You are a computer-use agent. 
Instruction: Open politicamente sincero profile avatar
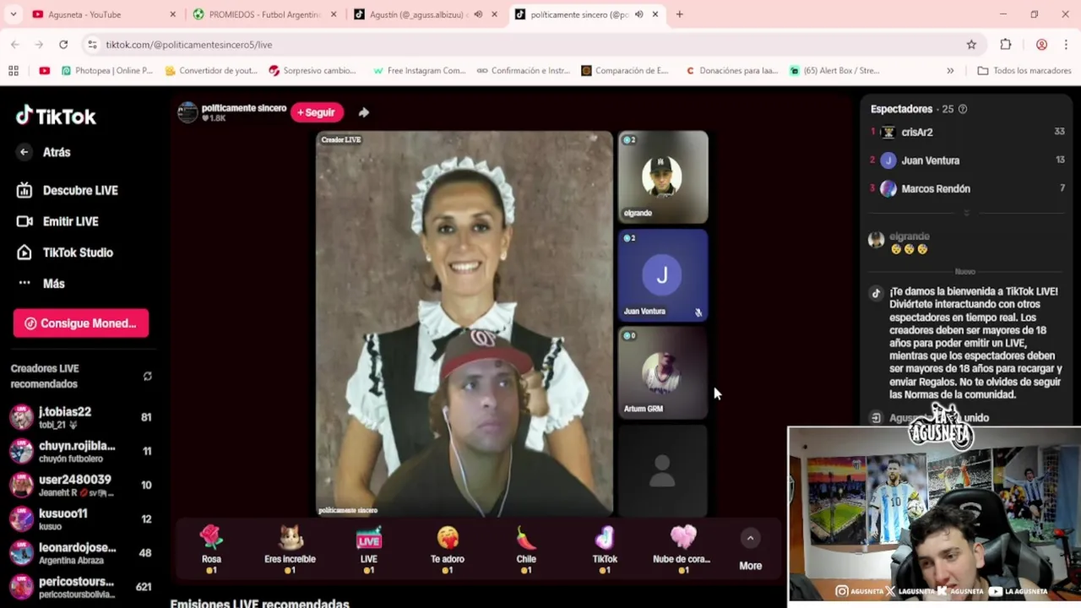[187, 112]
